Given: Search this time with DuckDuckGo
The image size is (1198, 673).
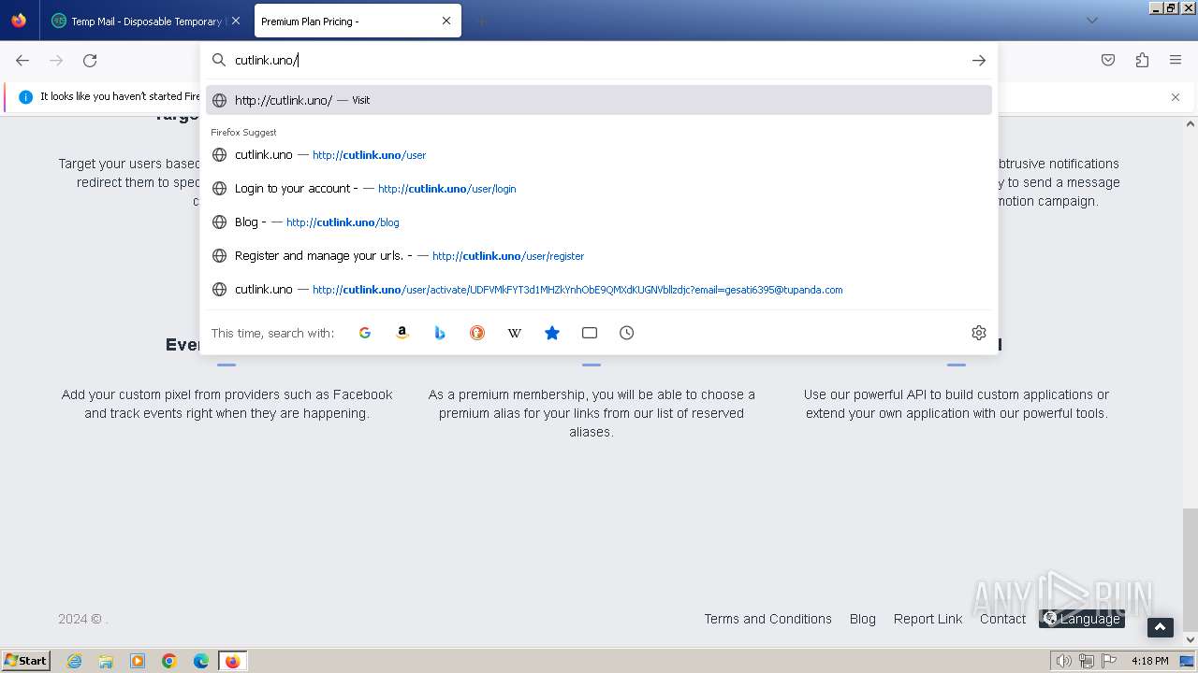Looking at the screenshot, I should (x=477, y=333).
